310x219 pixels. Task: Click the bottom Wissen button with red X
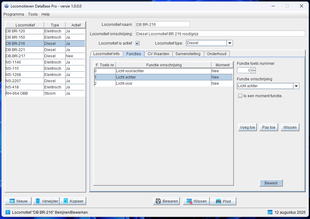pyautogui.click(x=196, y=201)
